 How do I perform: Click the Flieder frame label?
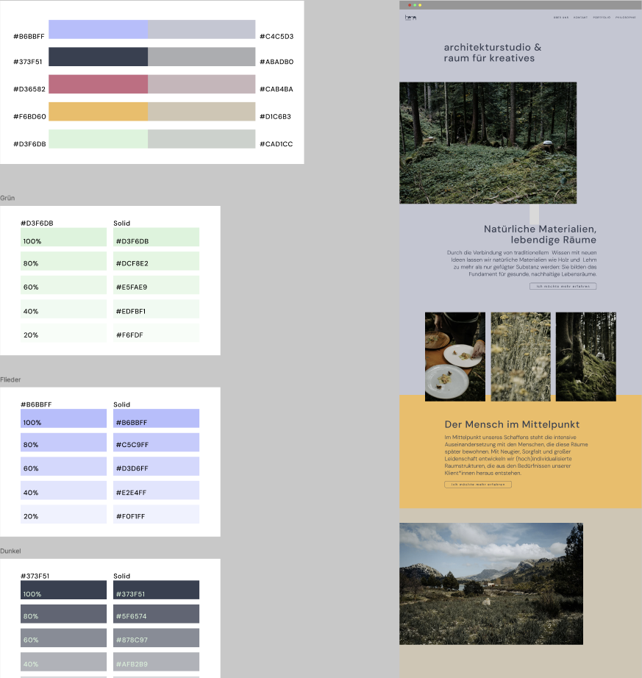pos(10,379)
